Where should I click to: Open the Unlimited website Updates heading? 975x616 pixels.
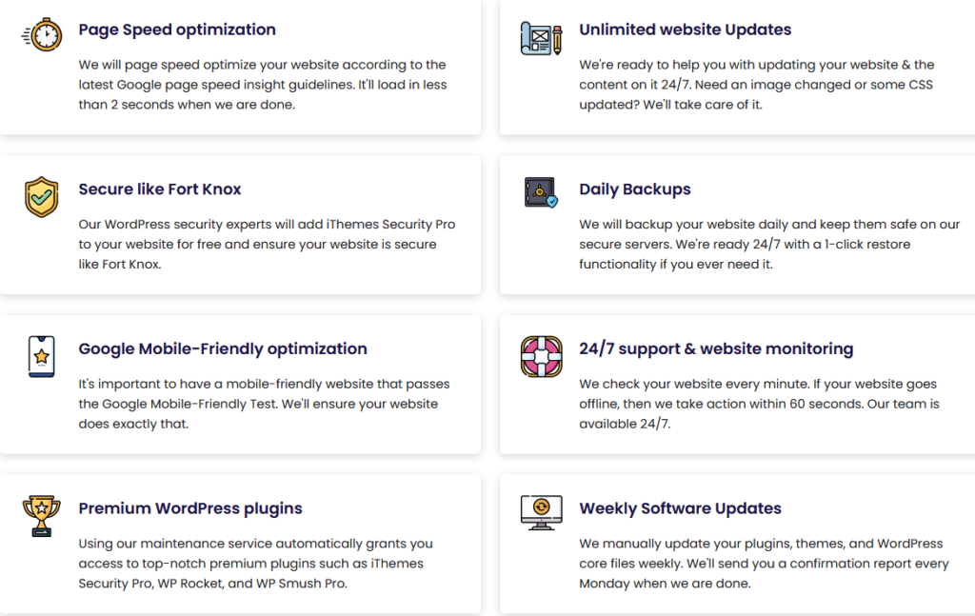pyautogui.click(x=686, y=30)
